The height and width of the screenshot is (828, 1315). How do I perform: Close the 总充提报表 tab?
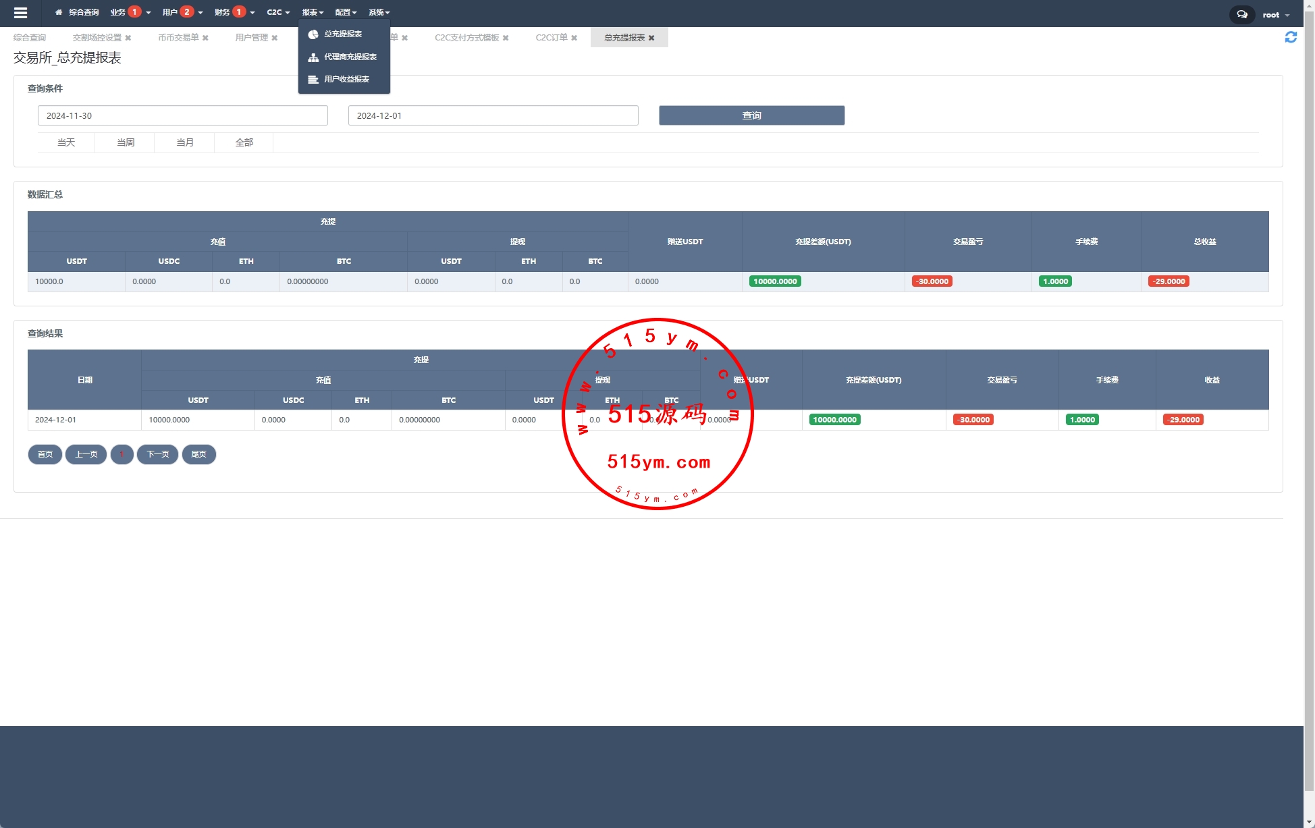[651, 38]
